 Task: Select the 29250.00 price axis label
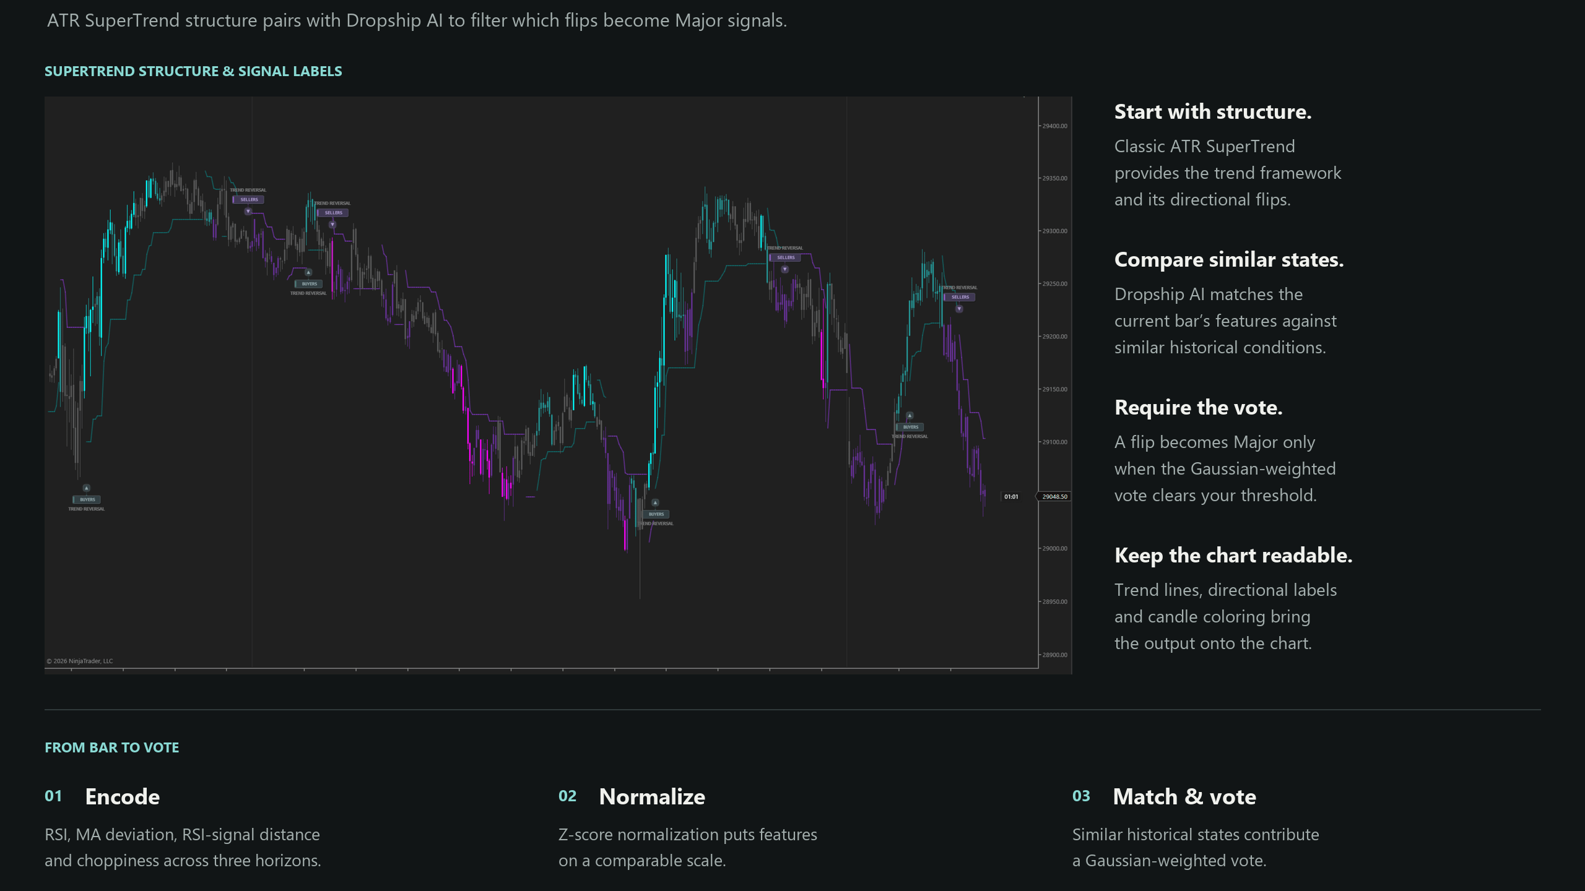[x=1054, y=283]
